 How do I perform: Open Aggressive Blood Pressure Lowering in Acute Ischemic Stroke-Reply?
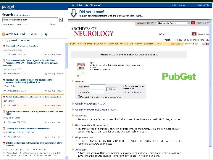tap(34, 113)
